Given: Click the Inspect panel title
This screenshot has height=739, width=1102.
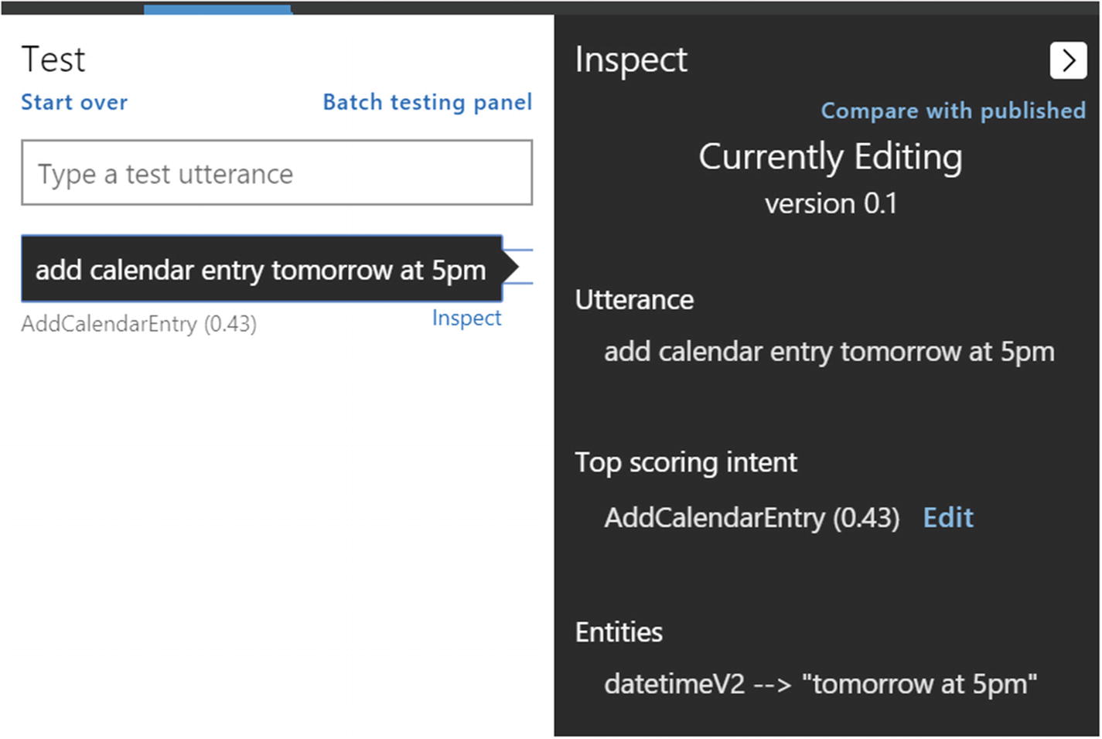Looking at the screenshot, I should 631,60.
